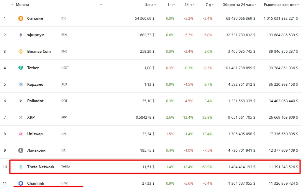Click the sort arrow left of Монета

click(x=12, y=5)
